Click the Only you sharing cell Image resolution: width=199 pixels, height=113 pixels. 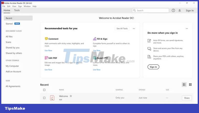(120, 98)
